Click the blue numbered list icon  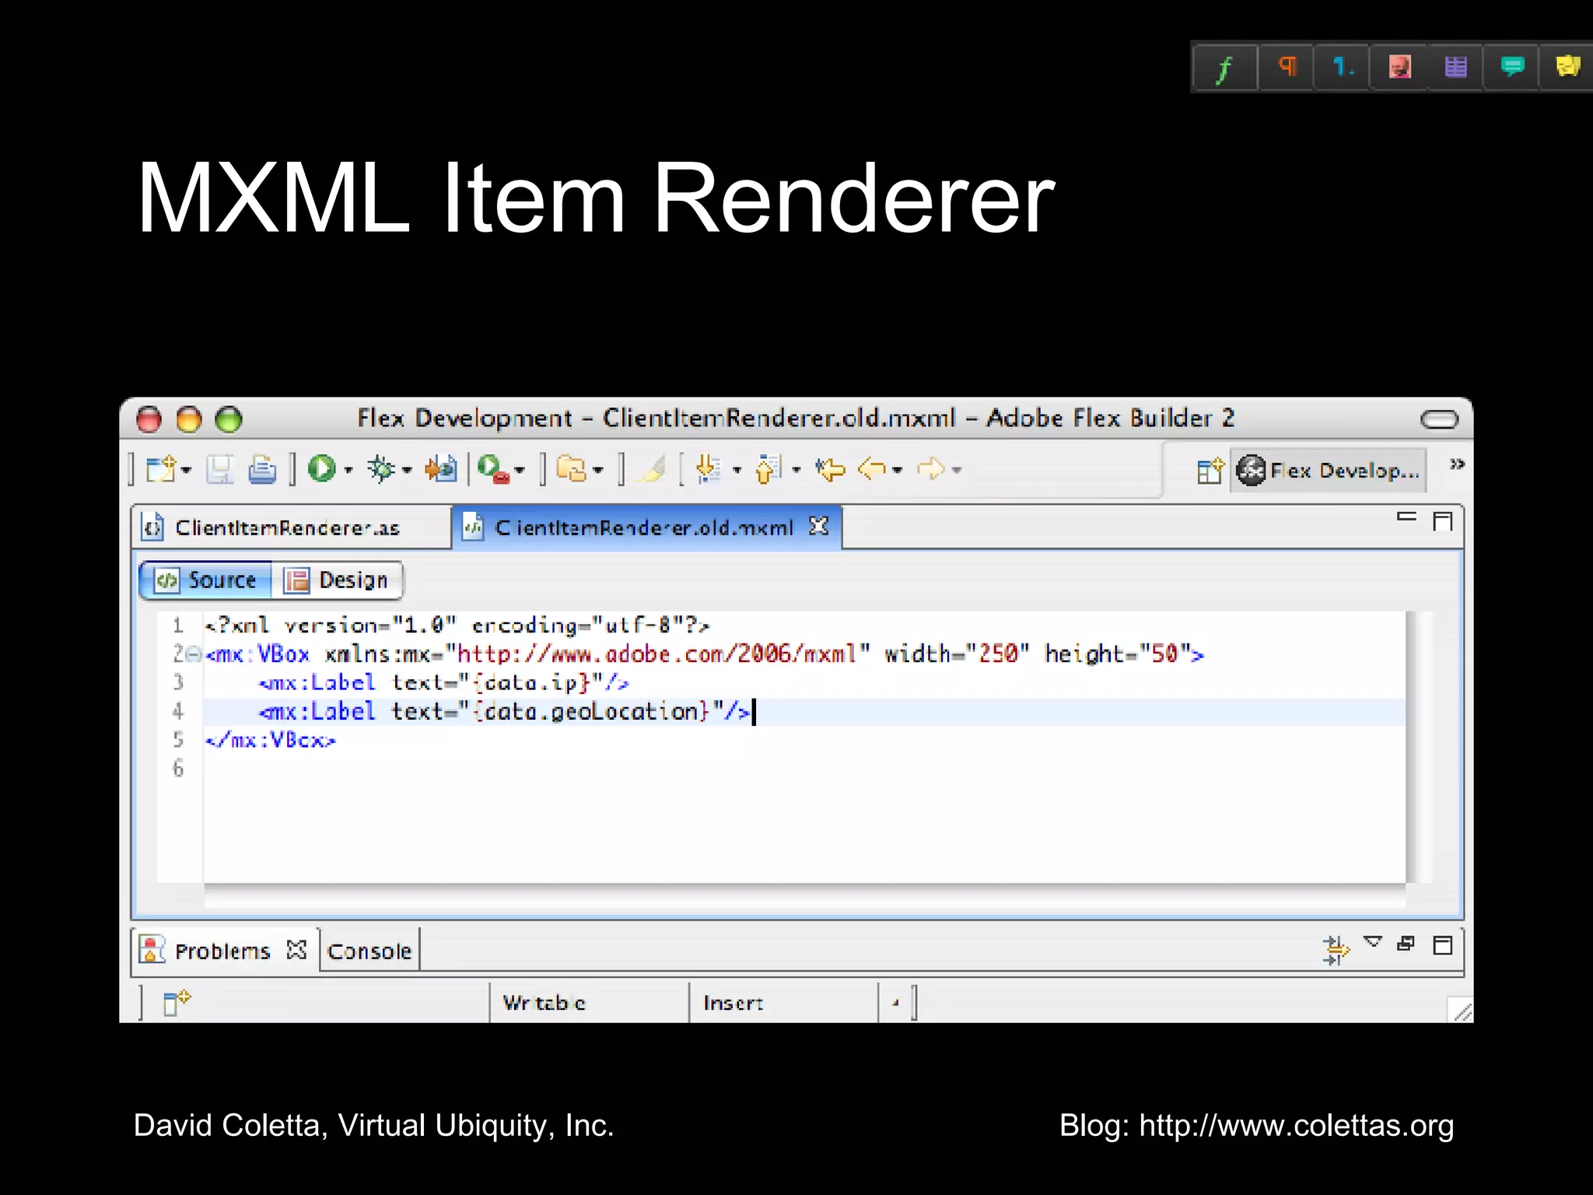1343,68
